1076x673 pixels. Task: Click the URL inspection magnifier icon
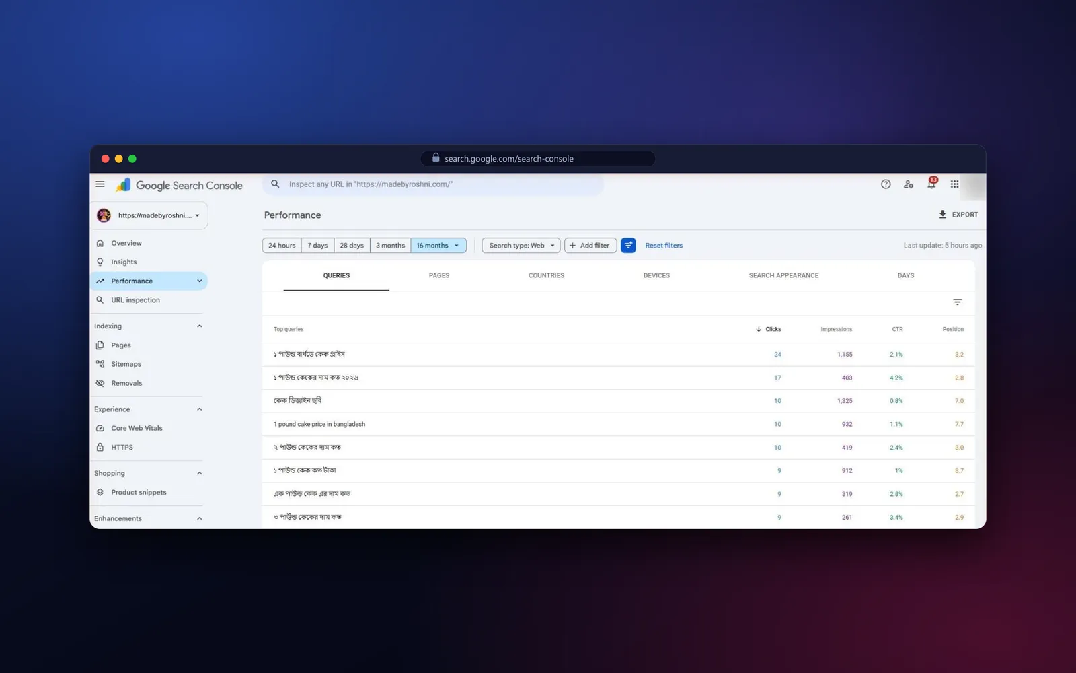[100, 300]
